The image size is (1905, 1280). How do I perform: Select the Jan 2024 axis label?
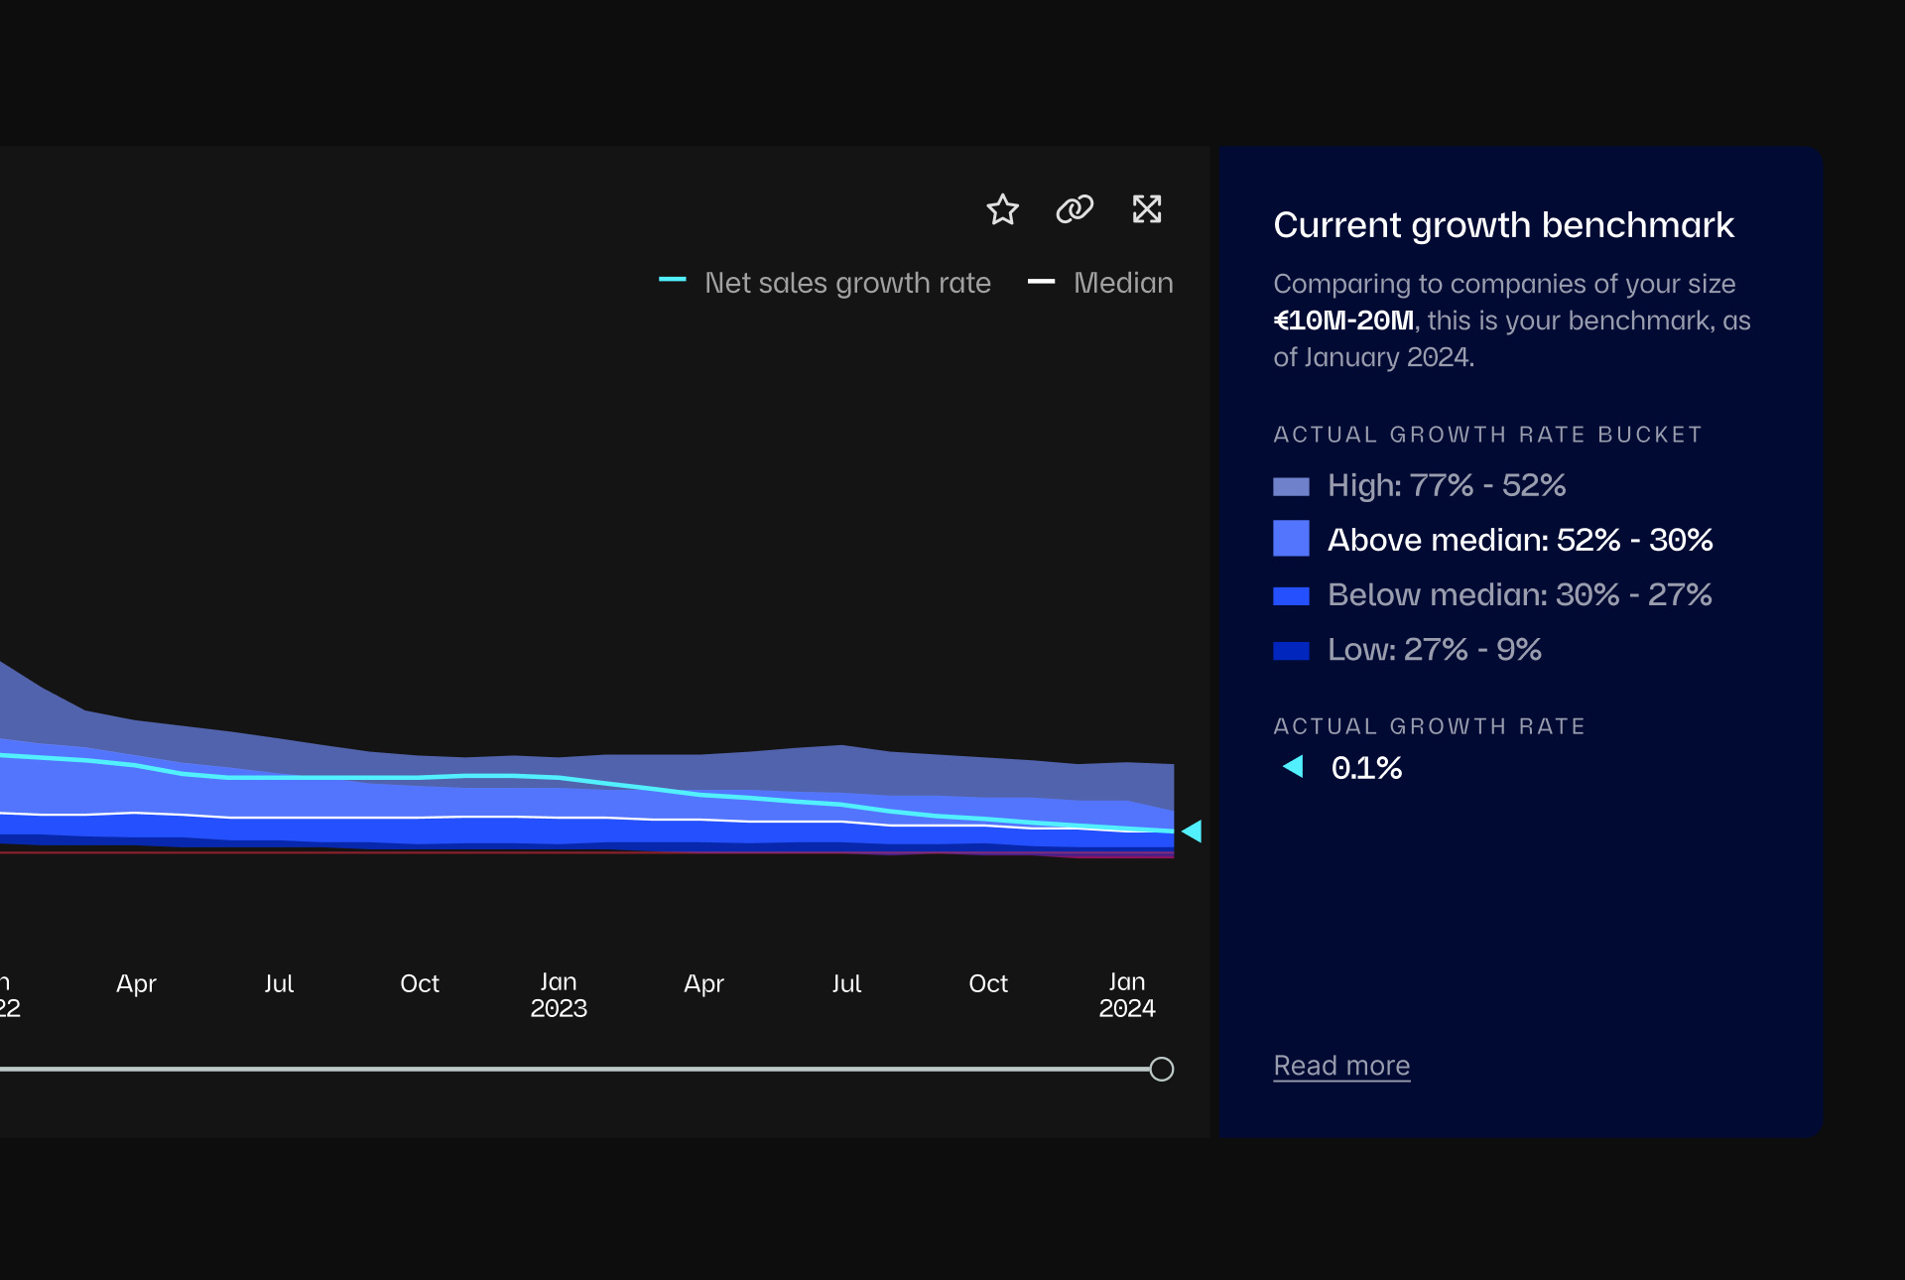1127,994
